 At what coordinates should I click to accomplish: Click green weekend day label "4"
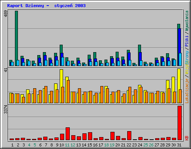coord(29,145)
